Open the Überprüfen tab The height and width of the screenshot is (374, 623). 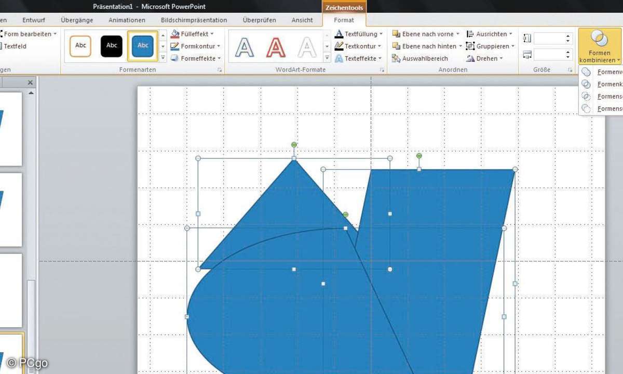[x=259, y=20]
